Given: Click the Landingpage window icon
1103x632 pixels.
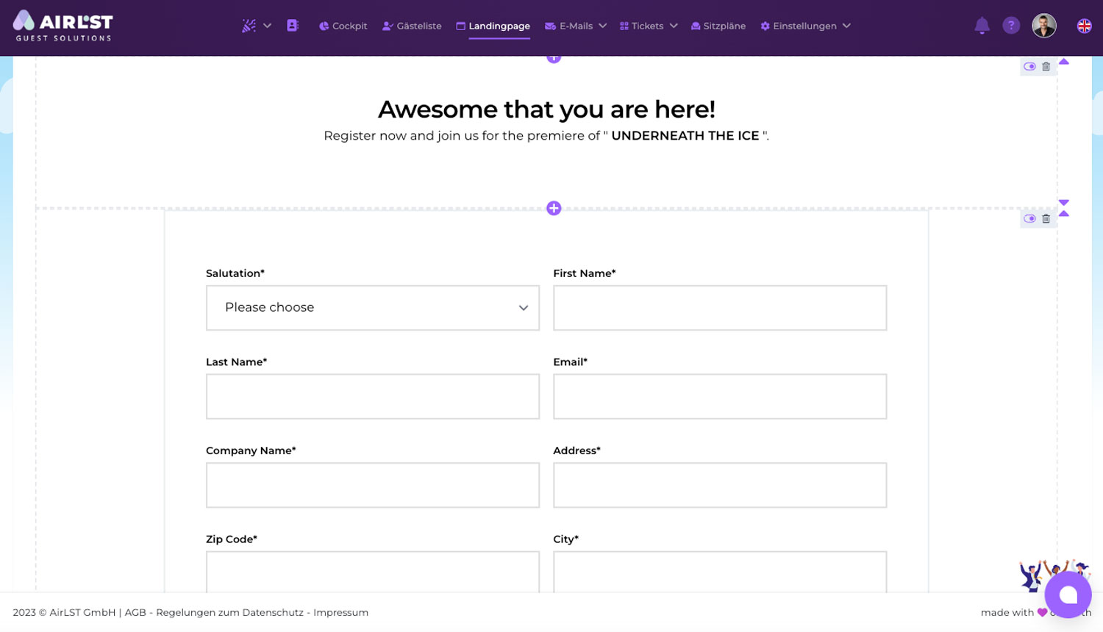Looking at the screenshot, I should (460, 26).
